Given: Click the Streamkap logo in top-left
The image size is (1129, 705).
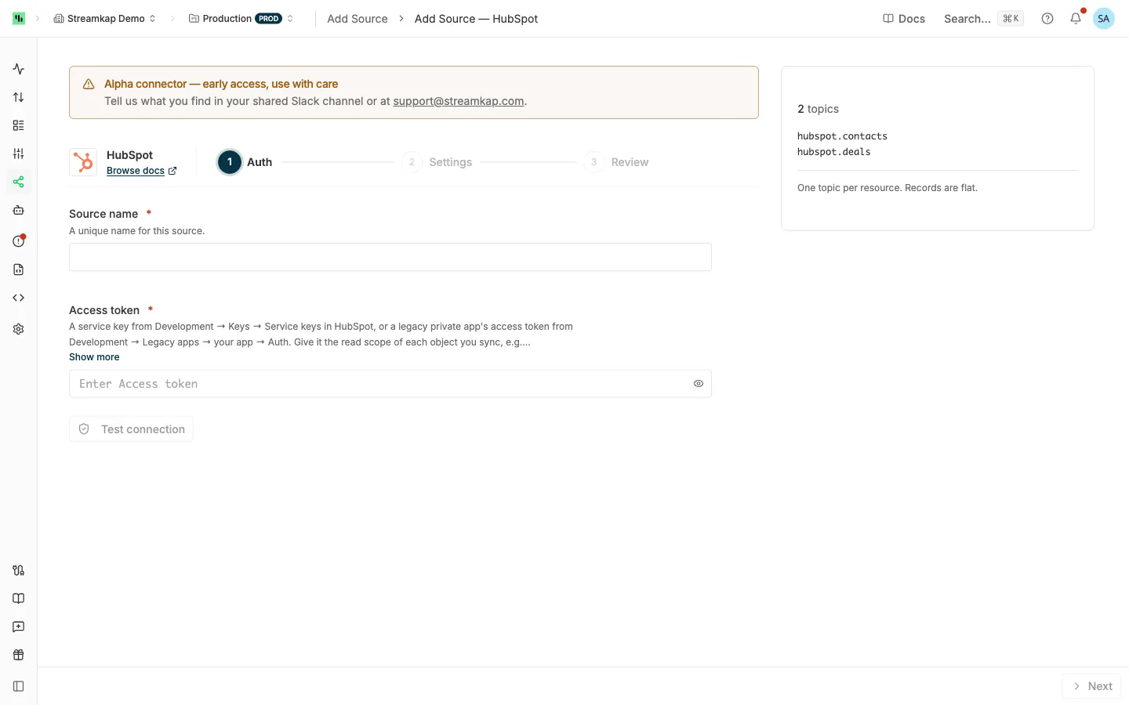Looking at the screenshot, I should tap(19, 18).
